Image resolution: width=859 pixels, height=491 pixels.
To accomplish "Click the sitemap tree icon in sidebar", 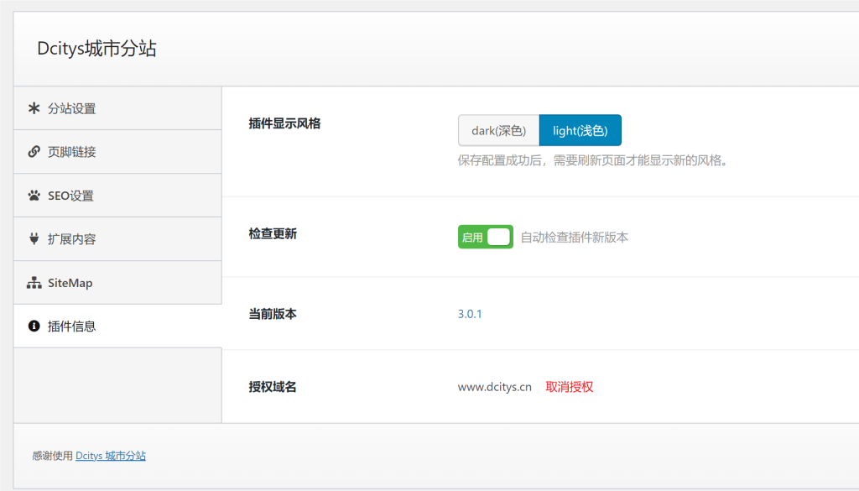I will pos(34,283).
